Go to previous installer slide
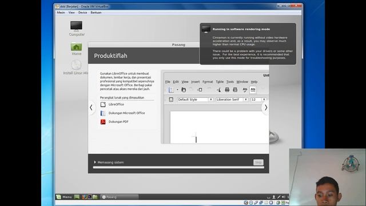The image size is (366, 206). click(91, 108)
